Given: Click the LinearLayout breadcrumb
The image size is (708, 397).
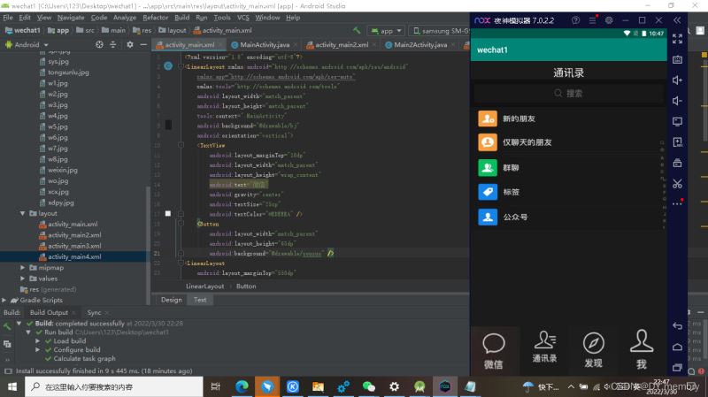Looking at the screenshot, I should 204,286.
